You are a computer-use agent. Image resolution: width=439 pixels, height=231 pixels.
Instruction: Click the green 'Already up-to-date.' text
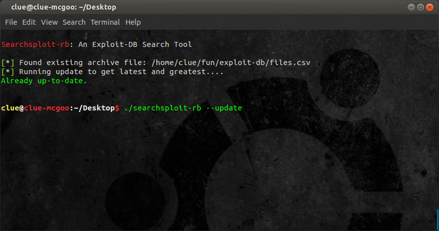44,81
